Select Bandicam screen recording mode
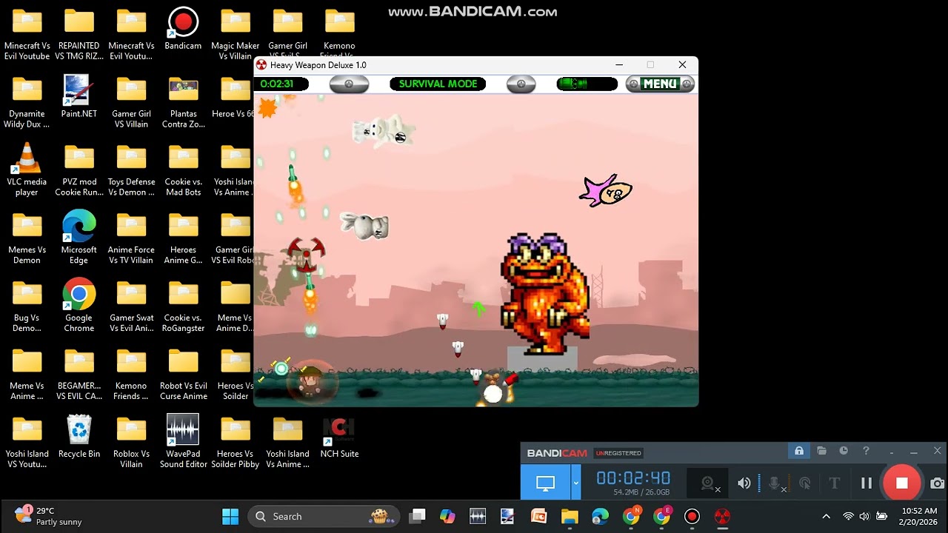This screenshot has width=948, height=533. [x=545, y=483]
